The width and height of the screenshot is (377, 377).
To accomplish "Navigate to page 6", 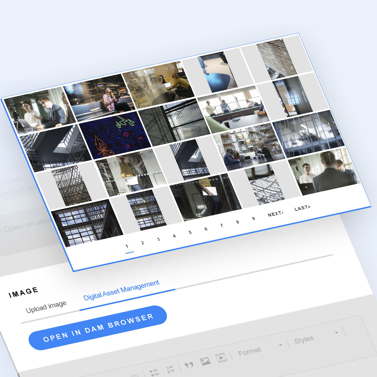I will (x=206, y=229).
